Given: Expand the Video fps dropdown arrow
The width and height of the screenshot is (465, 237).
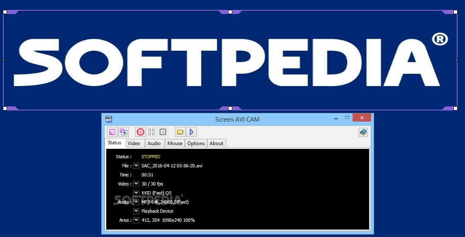Looking at the screenshot, I should 136,184.
